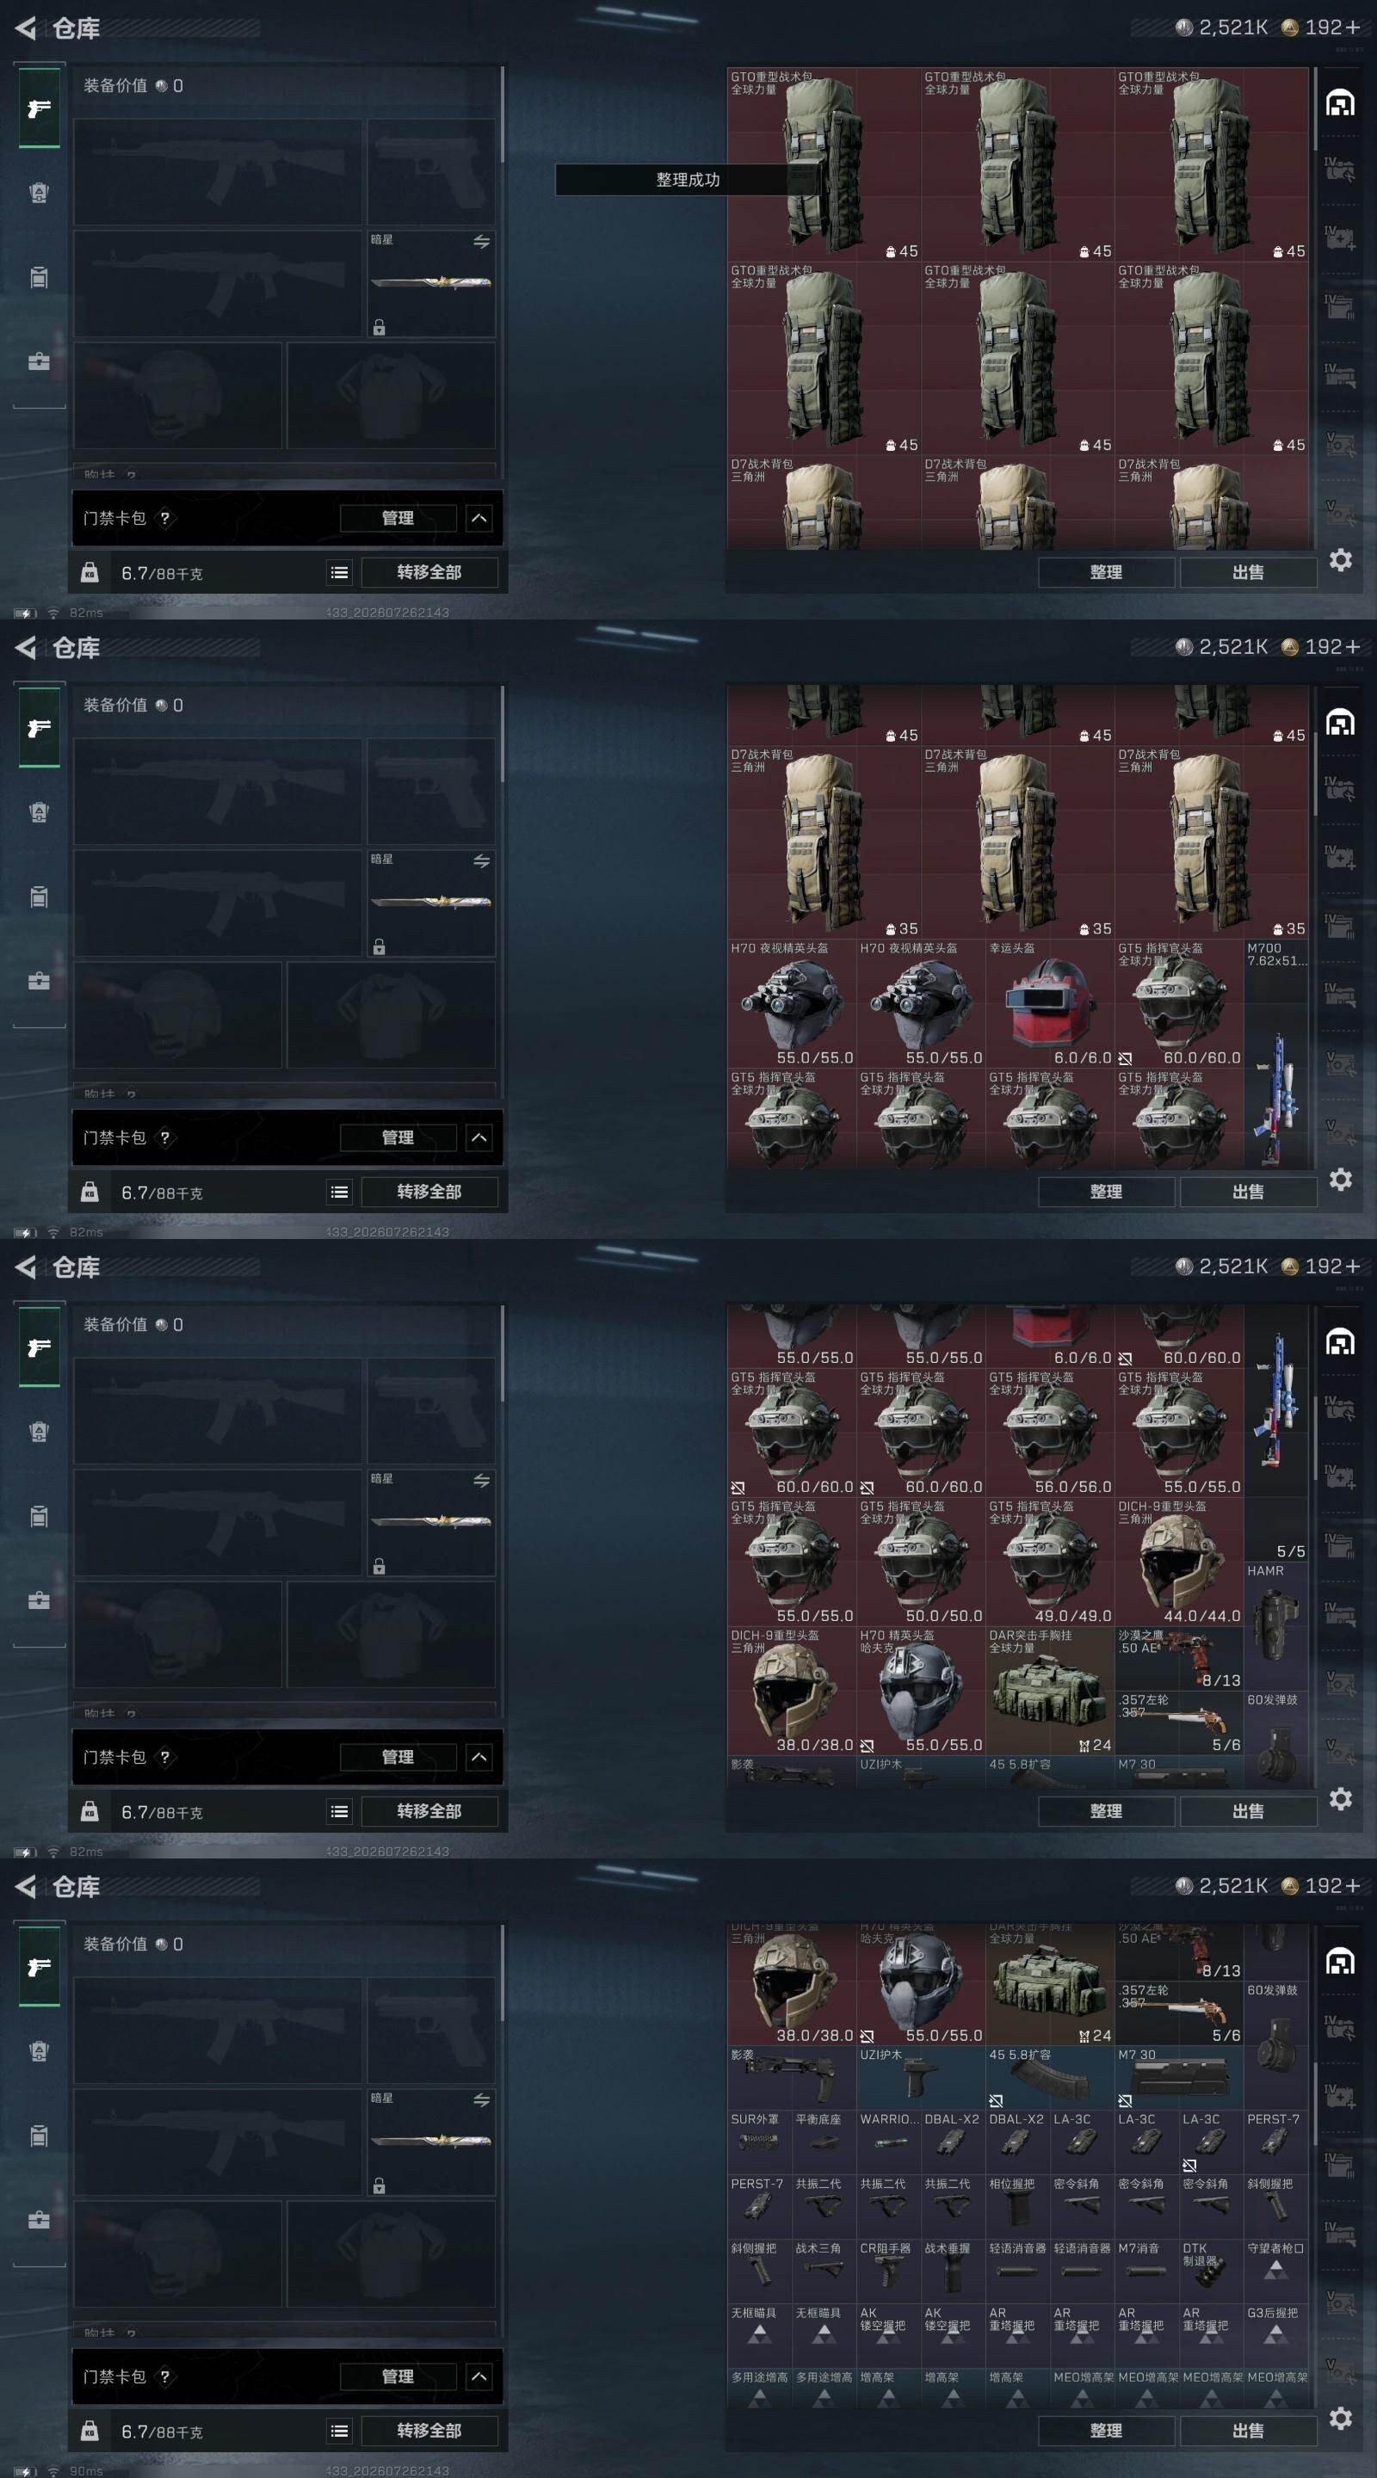Open list menu beside 转移全部 in 90ms-ping screenshot
The width and height of the screenshot is (1377, 2478).
coord(340,2431)
